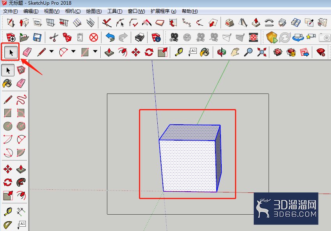331x231 pixels.
Task: Open the 相机(C) menu
Action: pyautogui.click(x=73, y=11)
